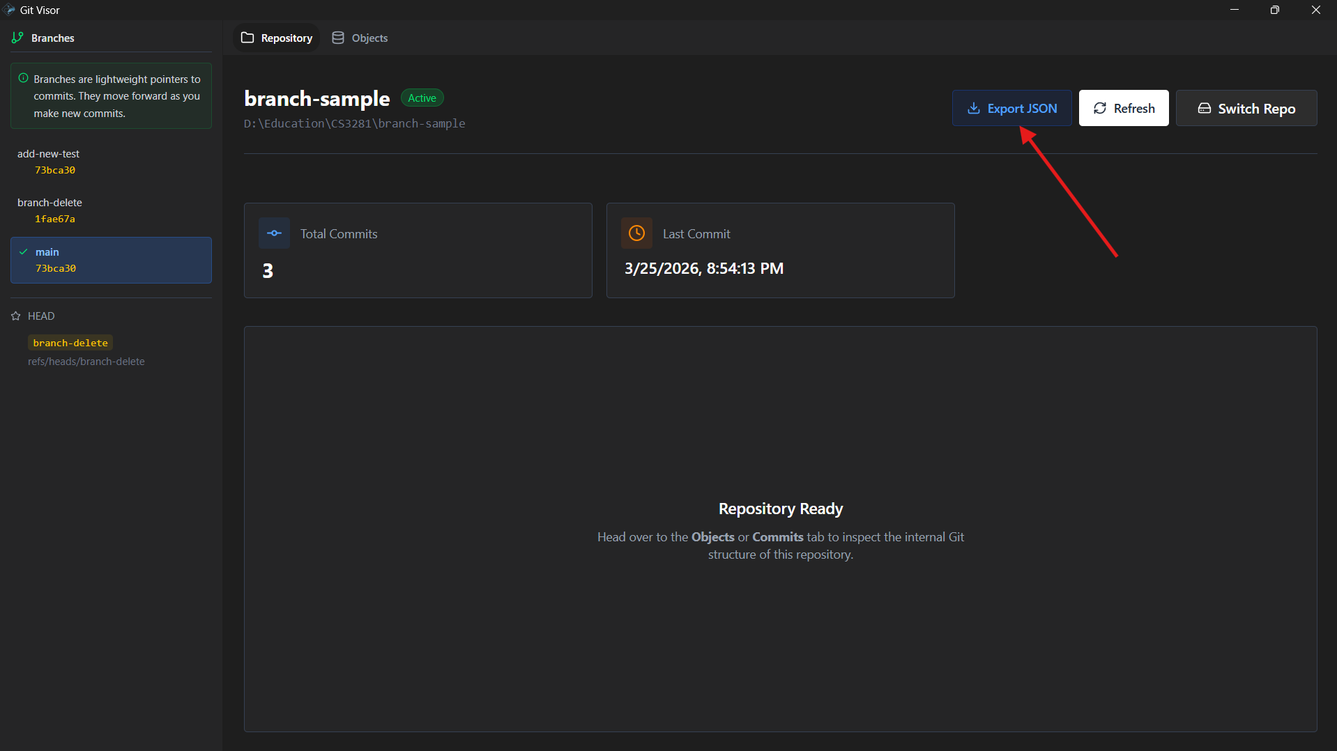Click the commit node icon beside Total Commits

(274, 233)
